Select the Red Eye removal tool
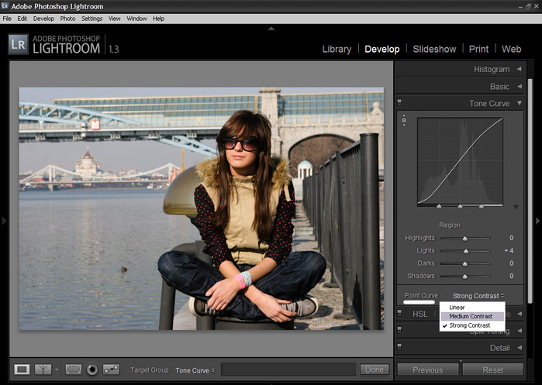Screen dimensions: 542x385 (x=92, y=370)
